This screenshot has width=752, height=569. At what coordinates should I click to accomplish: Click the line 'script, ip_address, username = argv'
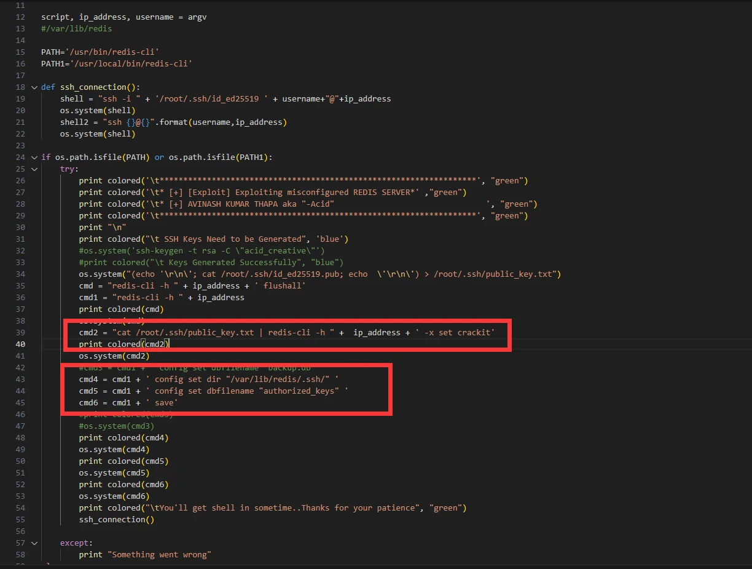[123, 17]
